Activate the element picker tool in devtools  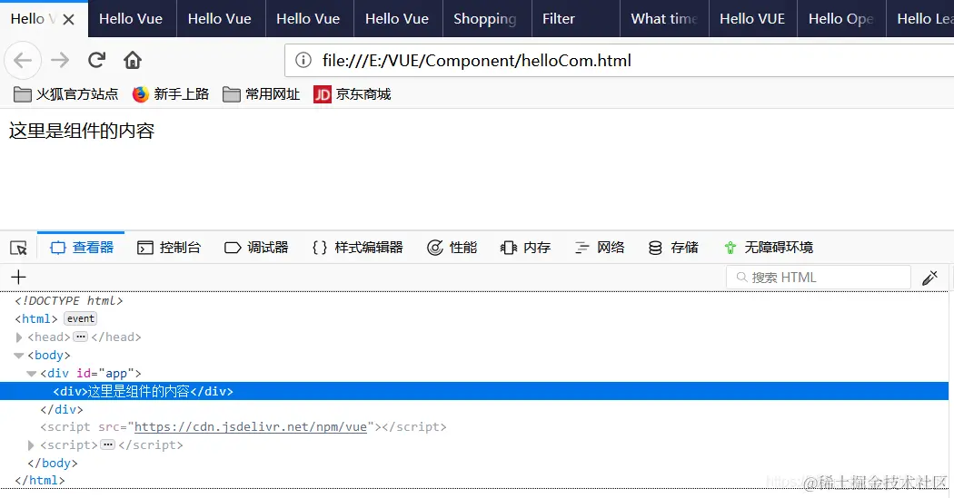pos(18,248)
